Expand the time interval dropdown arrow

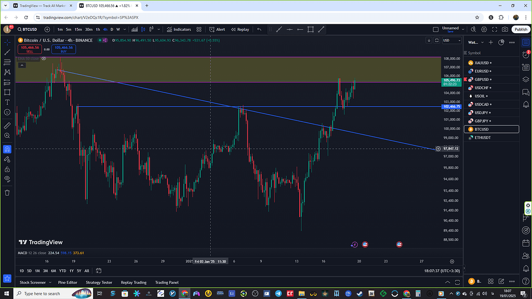coord(126,30)
